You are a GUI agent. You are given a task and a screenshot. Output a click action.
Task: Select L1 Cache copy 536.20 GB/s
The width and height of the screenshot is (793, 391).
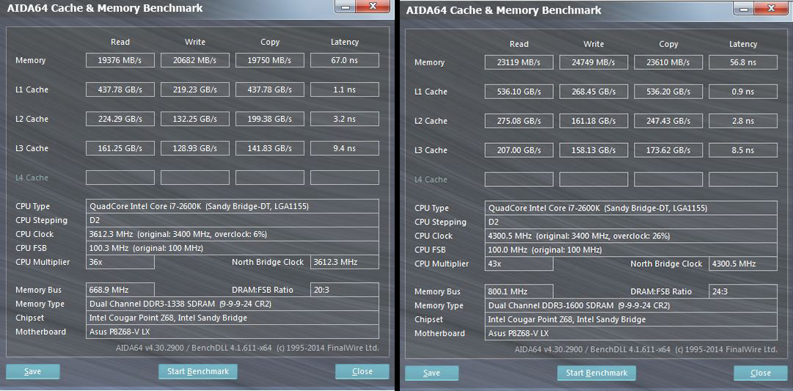click(x=668, y=92)
